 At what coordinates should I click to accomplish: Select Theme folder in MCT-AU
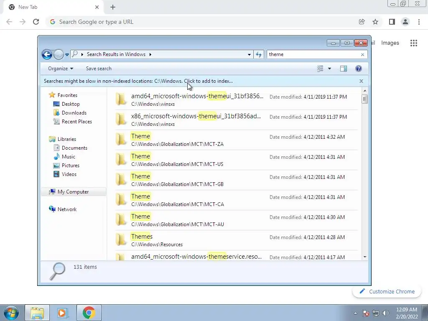[x=237, y=220]
